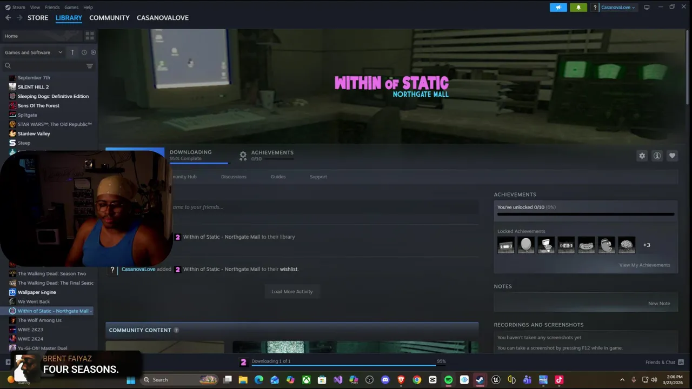Create a New Note

click(659, 304)
